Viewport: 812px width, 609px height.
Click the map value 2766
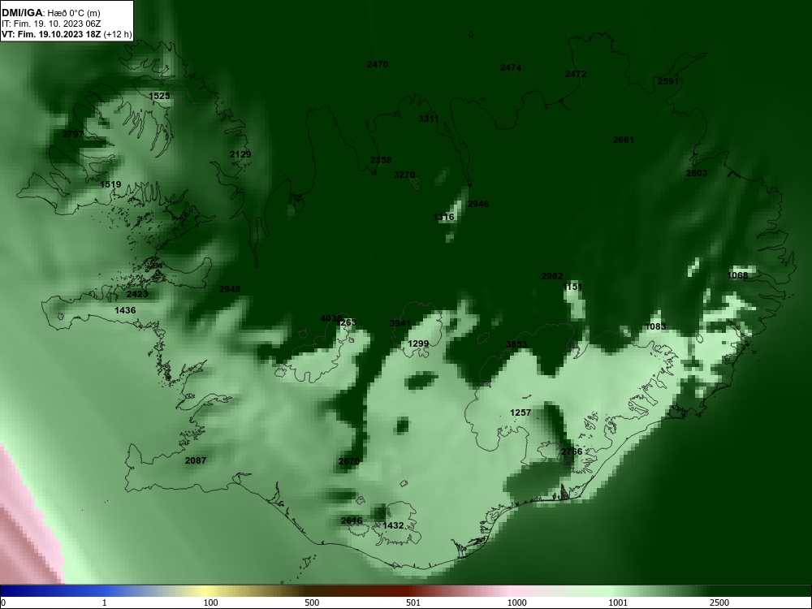572,451
